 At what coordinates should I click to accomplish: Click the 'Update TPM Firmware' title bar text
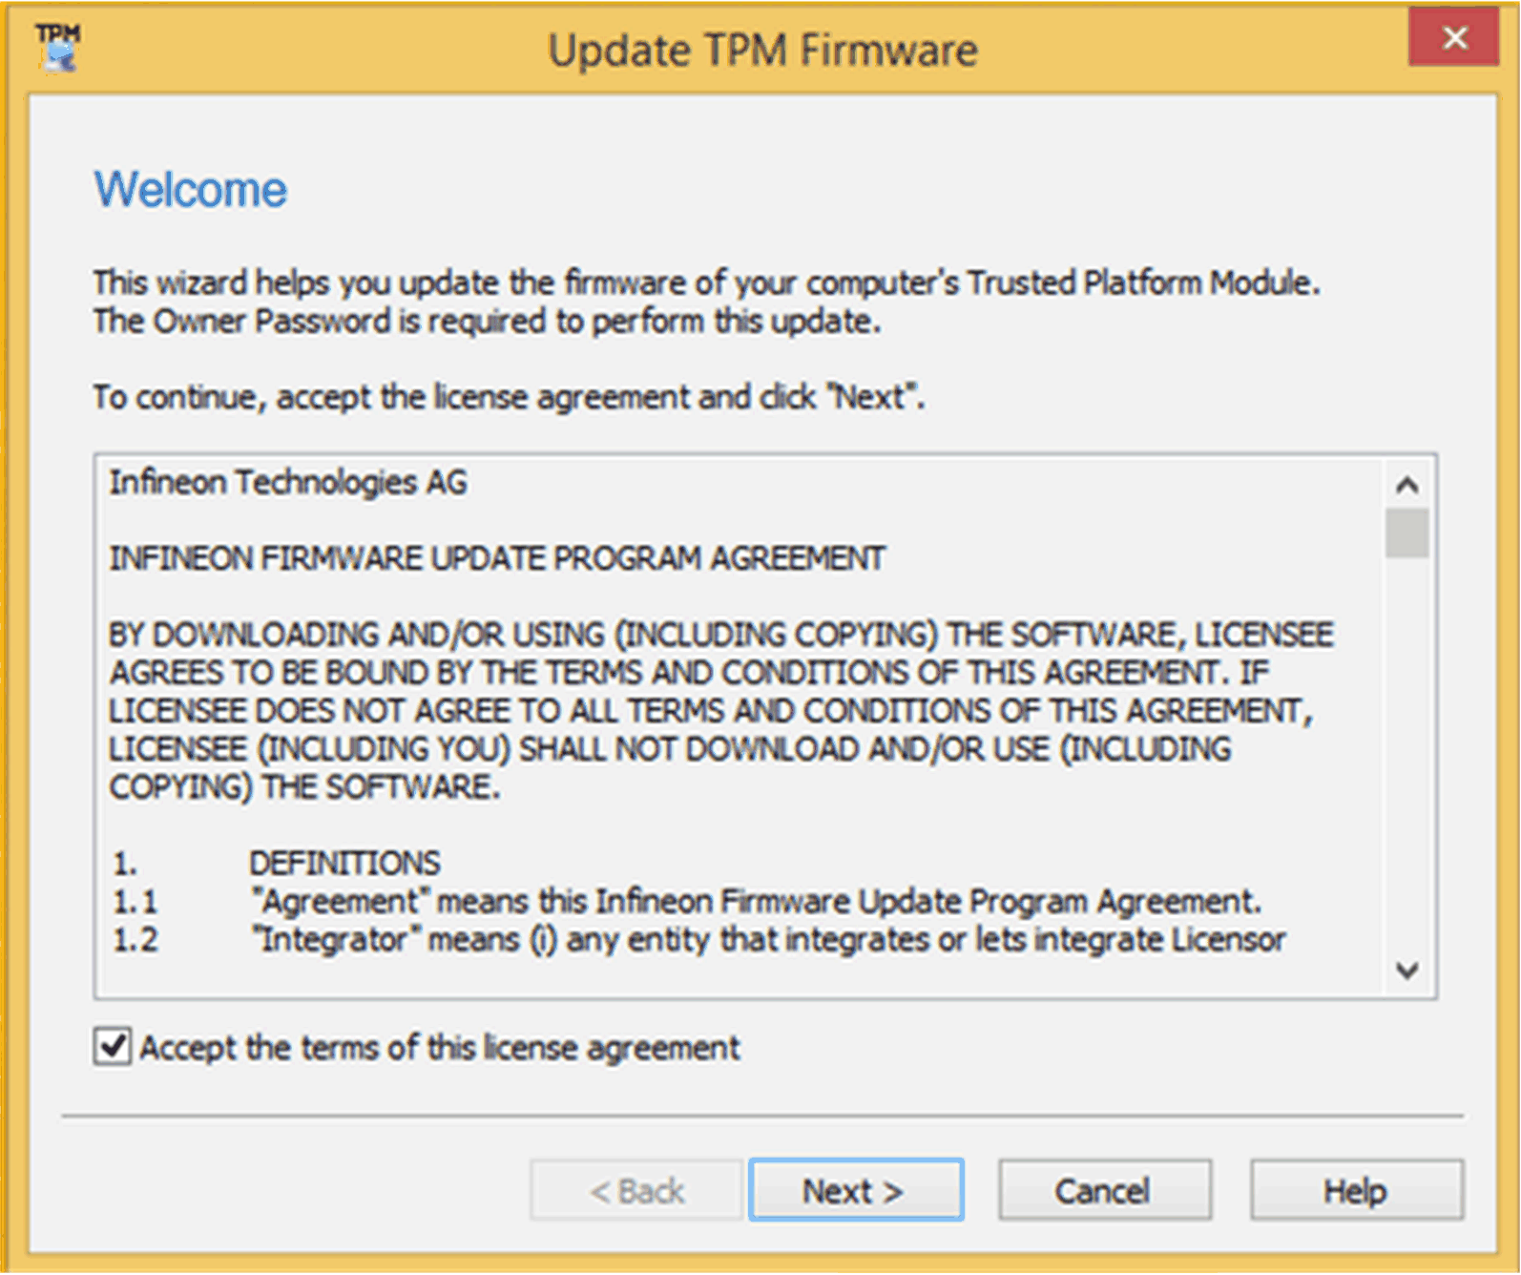coord(761,51)
